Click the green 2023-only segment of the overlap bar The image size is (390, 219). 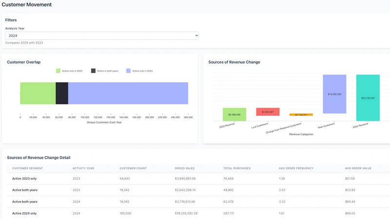(x=38, y=93)
